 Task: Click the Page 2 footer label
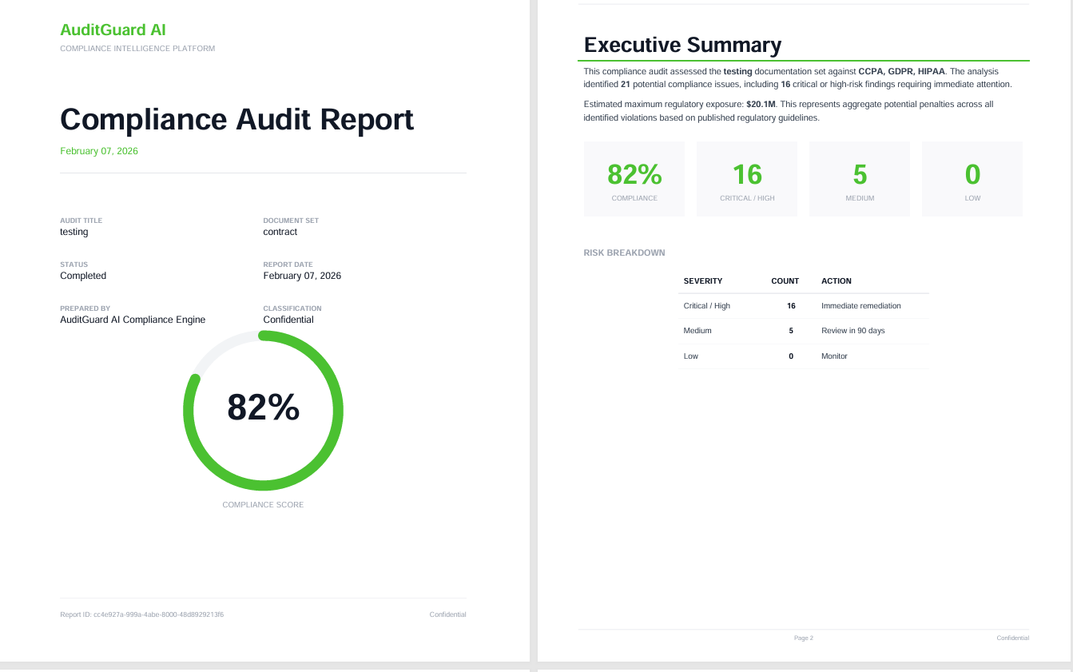tap(803, 638)
